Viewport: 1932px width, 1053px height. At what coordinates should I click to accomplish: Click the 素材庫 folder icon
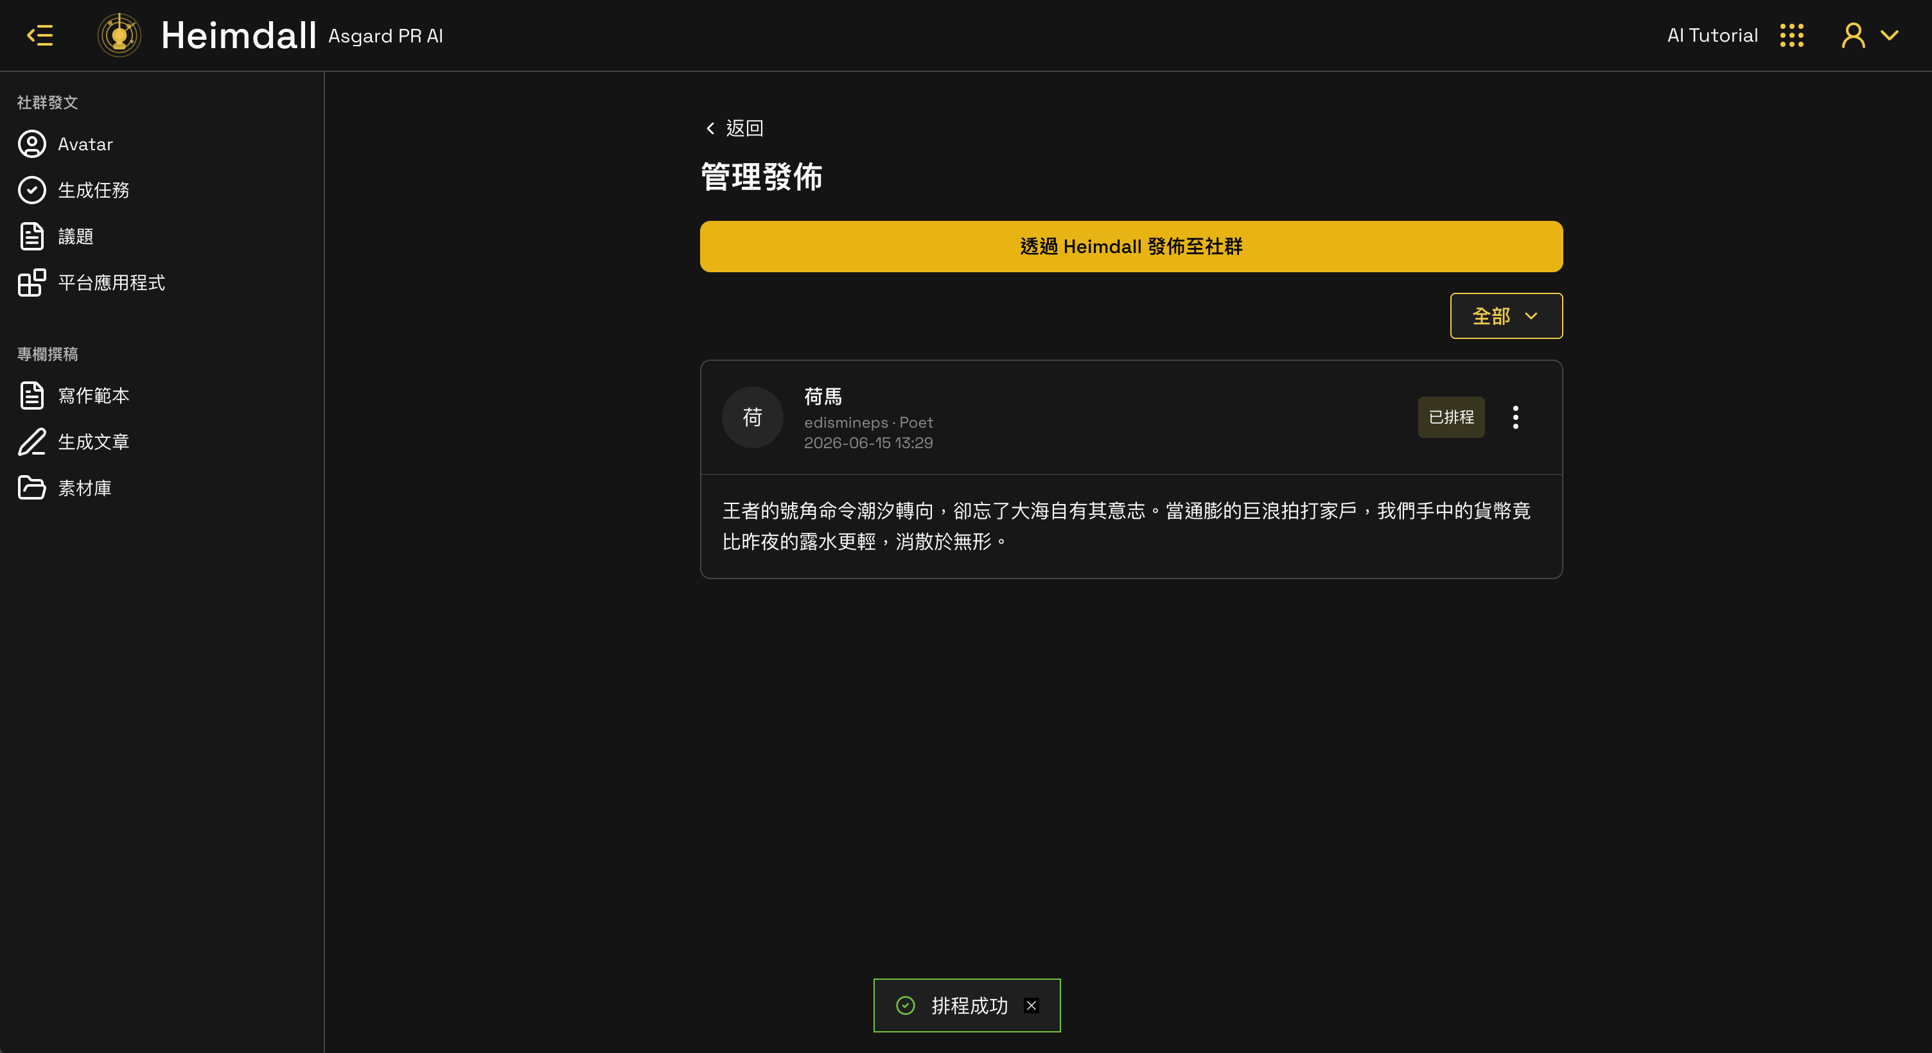click(x=31, y=487)
